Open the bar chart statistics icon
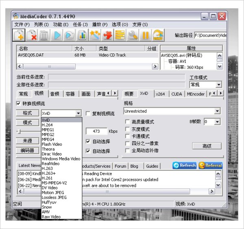The height and width of the screenshot is (229, 244). [x=82, y=35]
